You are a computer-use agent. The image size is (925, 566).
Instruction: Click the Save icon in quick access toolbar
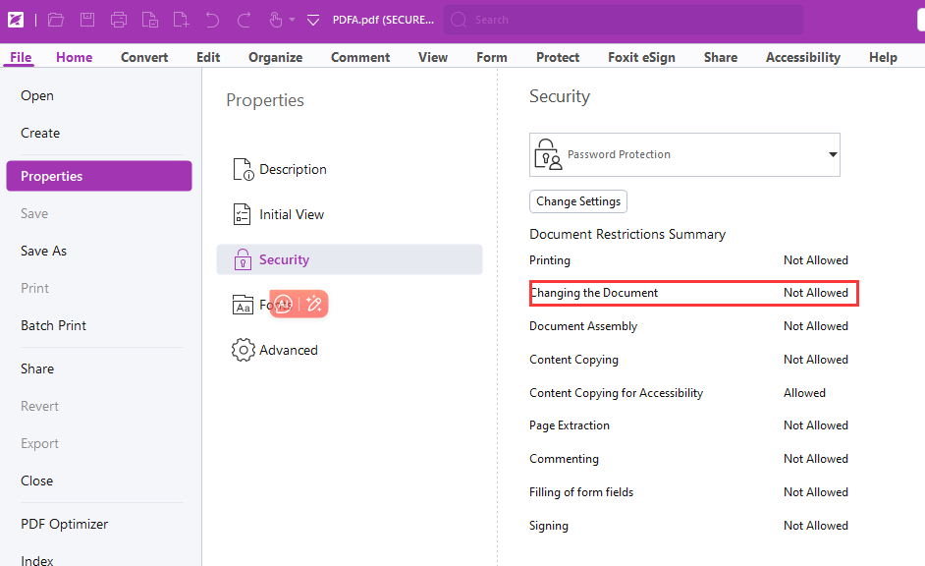coord(86,19)
